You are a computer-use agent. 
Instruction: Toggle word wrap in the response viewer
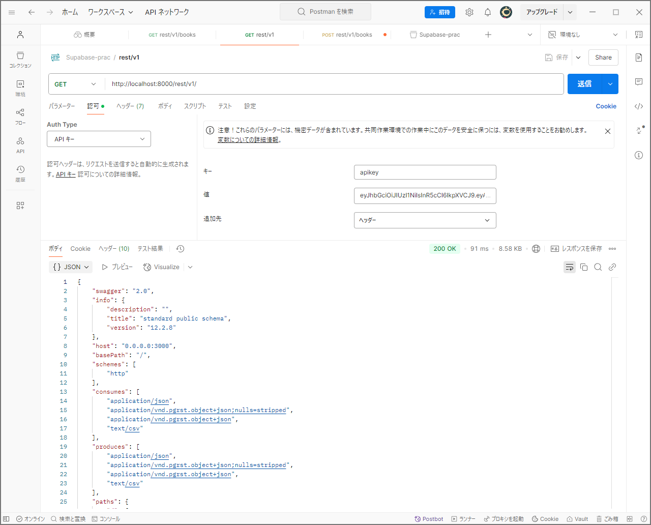pyautogui.click(x=569, y=267)
